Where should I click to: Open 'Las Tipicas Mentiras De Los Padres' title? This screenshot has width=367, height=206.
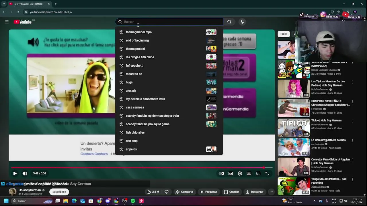tap(328, 83)
